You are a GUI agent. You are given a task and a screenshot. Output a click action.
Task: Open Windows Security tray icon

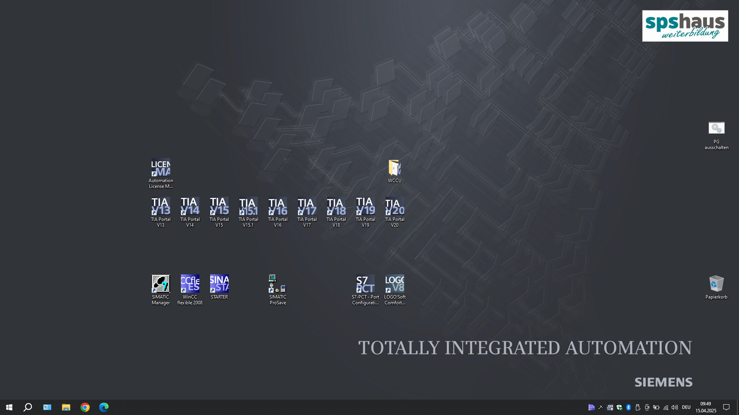click(619, 407)
